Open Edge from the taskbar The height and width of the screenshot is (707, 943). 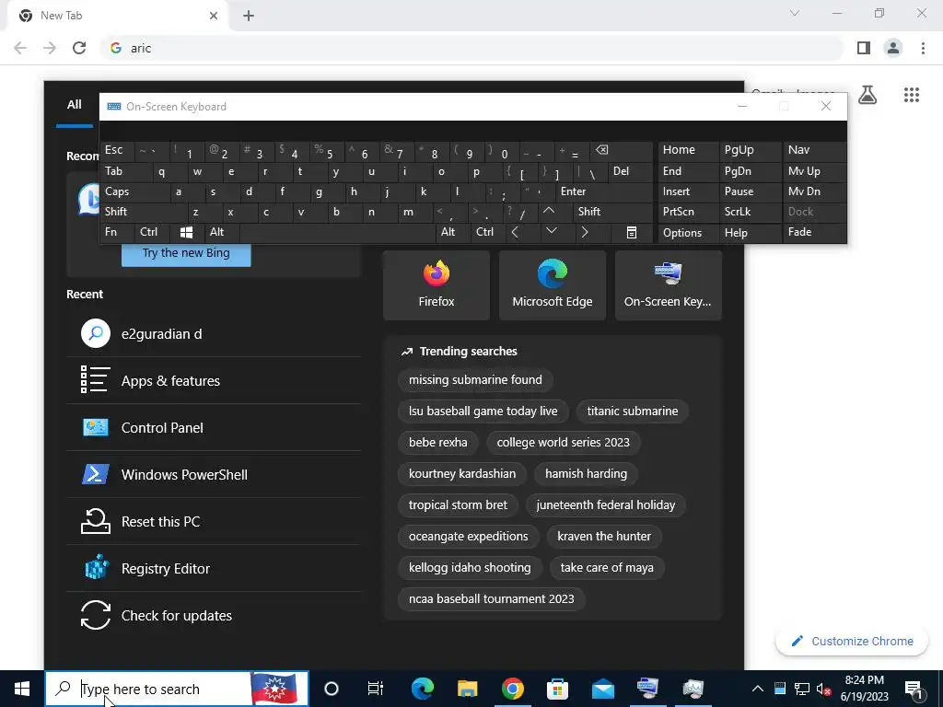click(422, 689)
